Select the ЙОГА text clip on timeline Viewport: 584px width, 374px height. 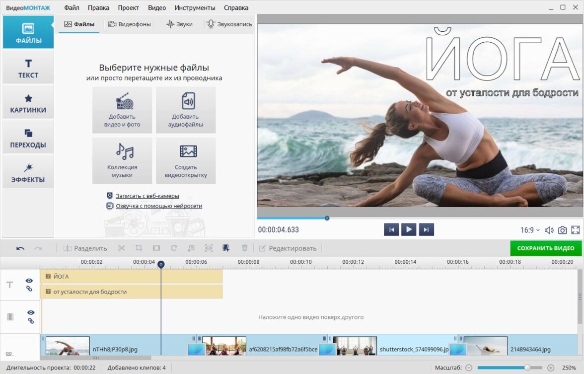click(x=132, y=276)
